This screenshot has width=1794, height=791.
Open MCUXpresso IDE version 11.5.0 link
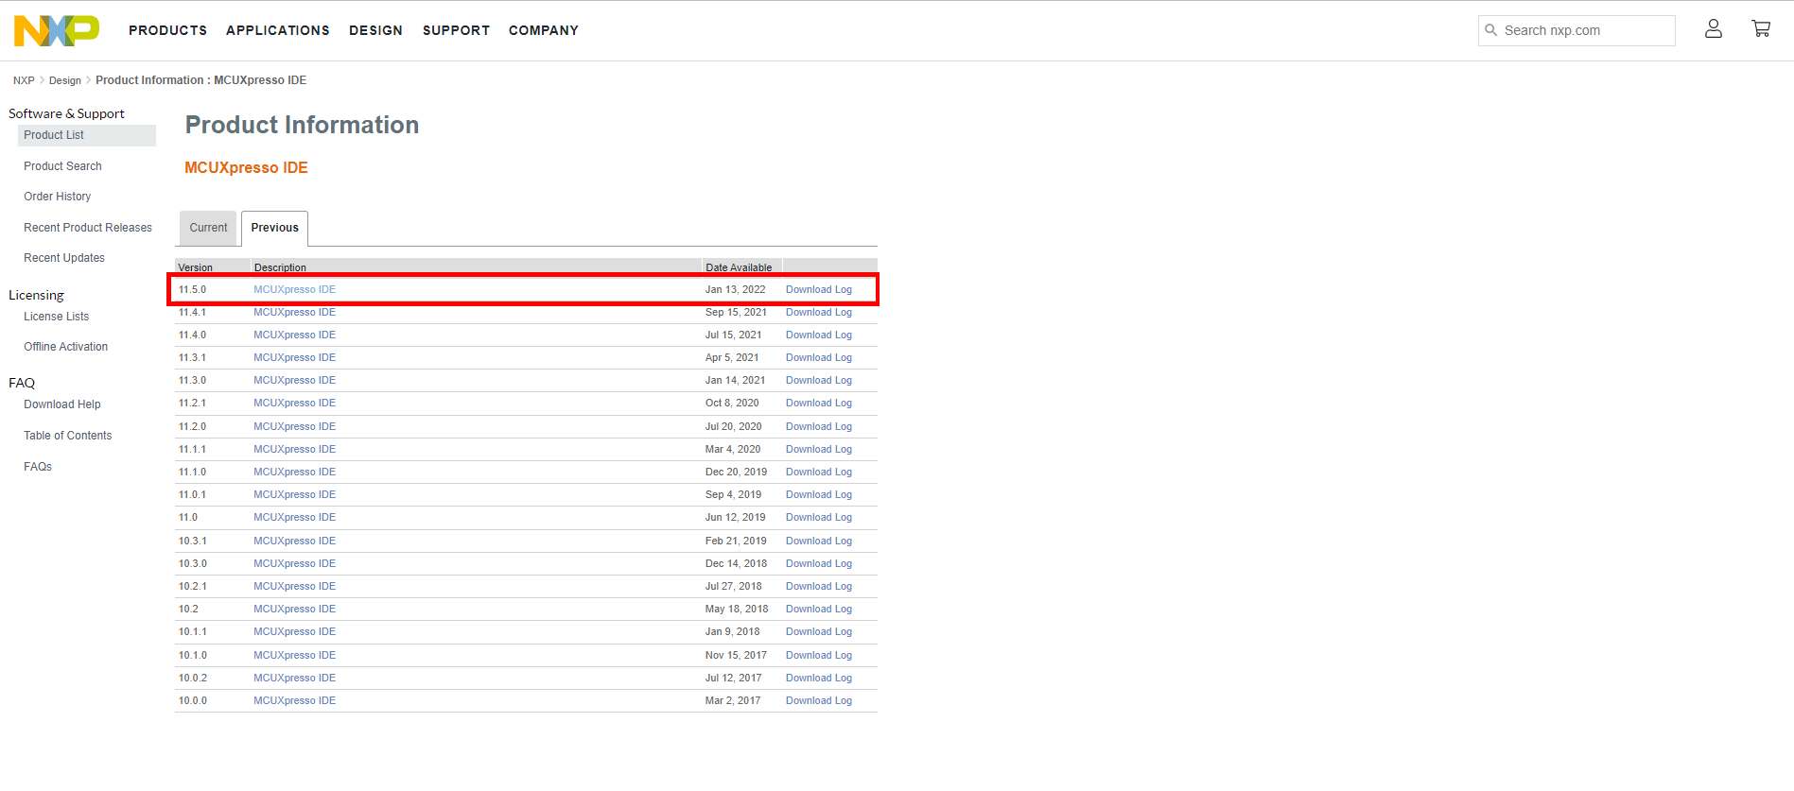pyautogui.click(x=294, y=290)
